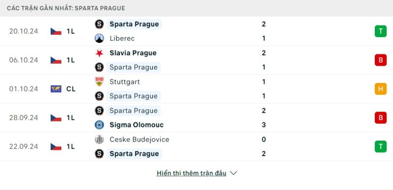This screenshot has height=190, width=393.
Task: Select the highlighted Sparta Prague in top match
Action: pos(134,24)
